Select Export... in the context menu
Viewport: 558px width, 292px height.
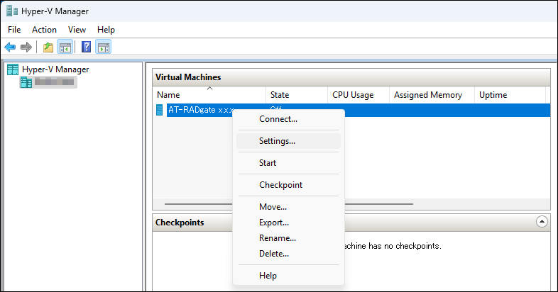(273, 223)
